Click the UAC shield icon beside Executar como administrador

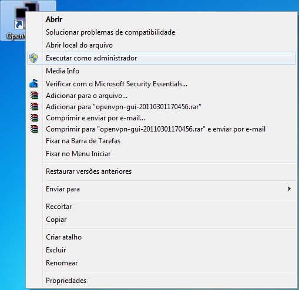(33, 58)
